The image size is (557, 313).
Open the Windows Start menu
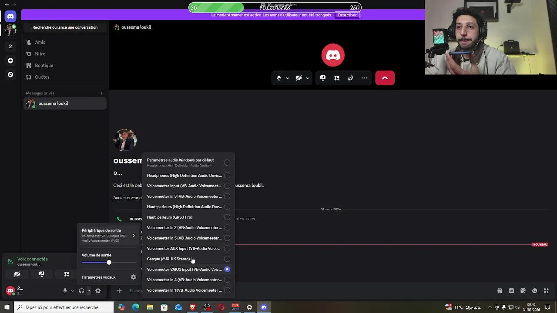point(7,307)
